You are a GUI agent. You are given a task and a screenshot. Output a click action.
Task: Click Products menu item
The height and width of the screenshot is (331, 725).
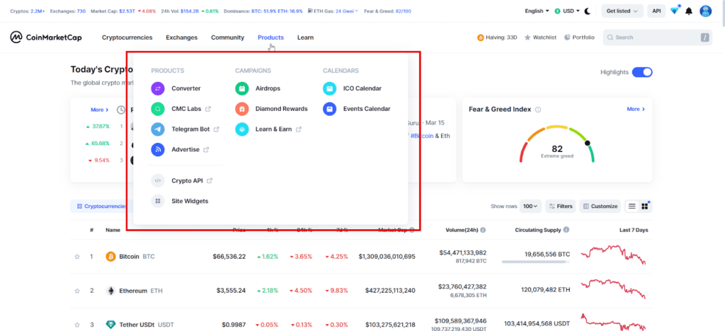(271, 37)
